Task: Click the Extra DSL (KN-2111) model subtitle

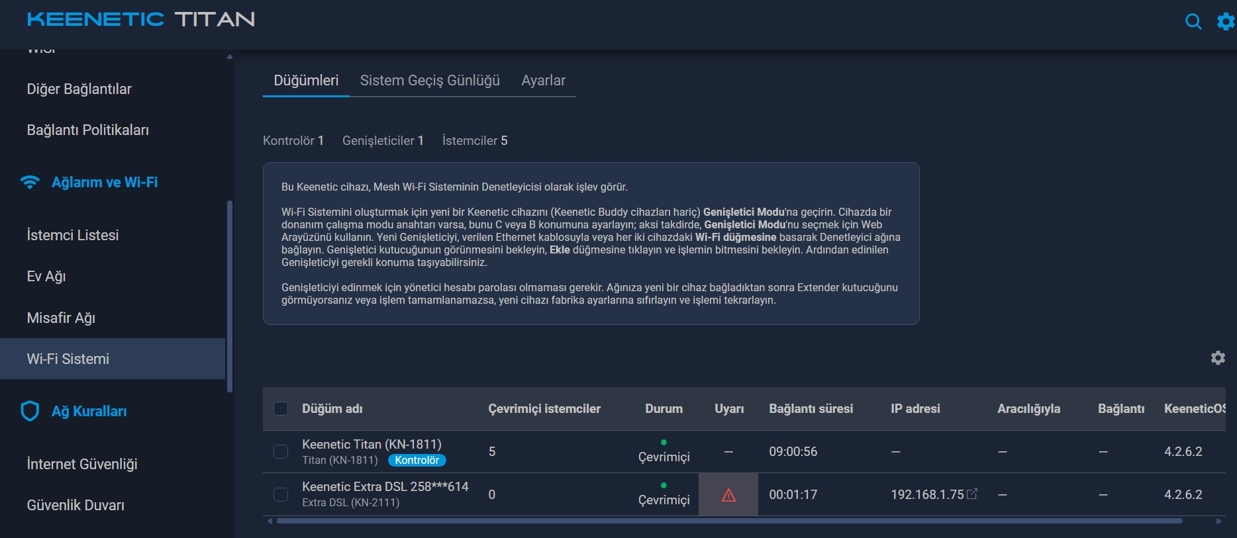Action: tap(351, 502)
